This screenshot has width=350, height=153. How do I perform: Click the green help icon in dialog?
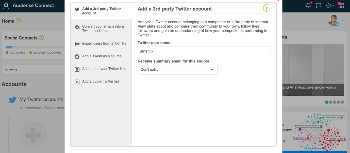pyautogui.click(x=266, y=8)
